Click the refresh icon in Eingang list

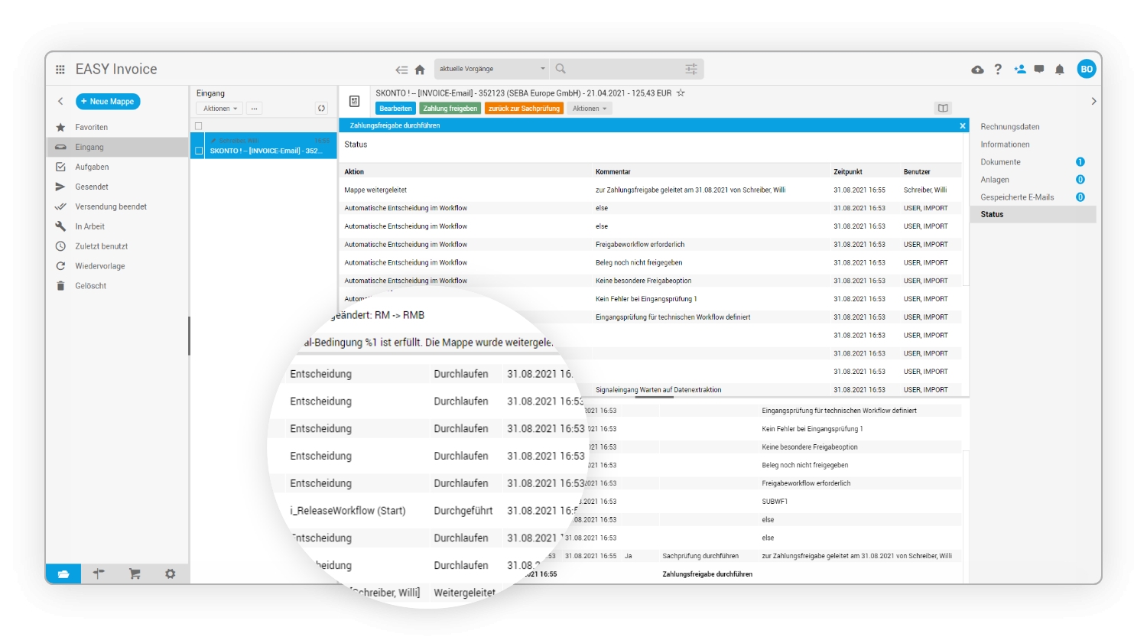[322, 109]
